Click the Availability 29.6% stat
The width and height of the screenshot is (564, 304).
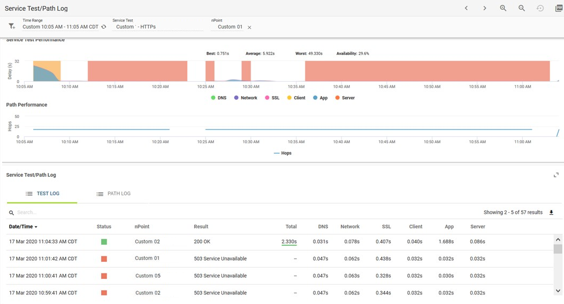point(353,53)
